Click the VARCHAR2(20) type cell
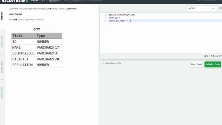The width and height of the screenshot is (222, 125). point(49,59)
